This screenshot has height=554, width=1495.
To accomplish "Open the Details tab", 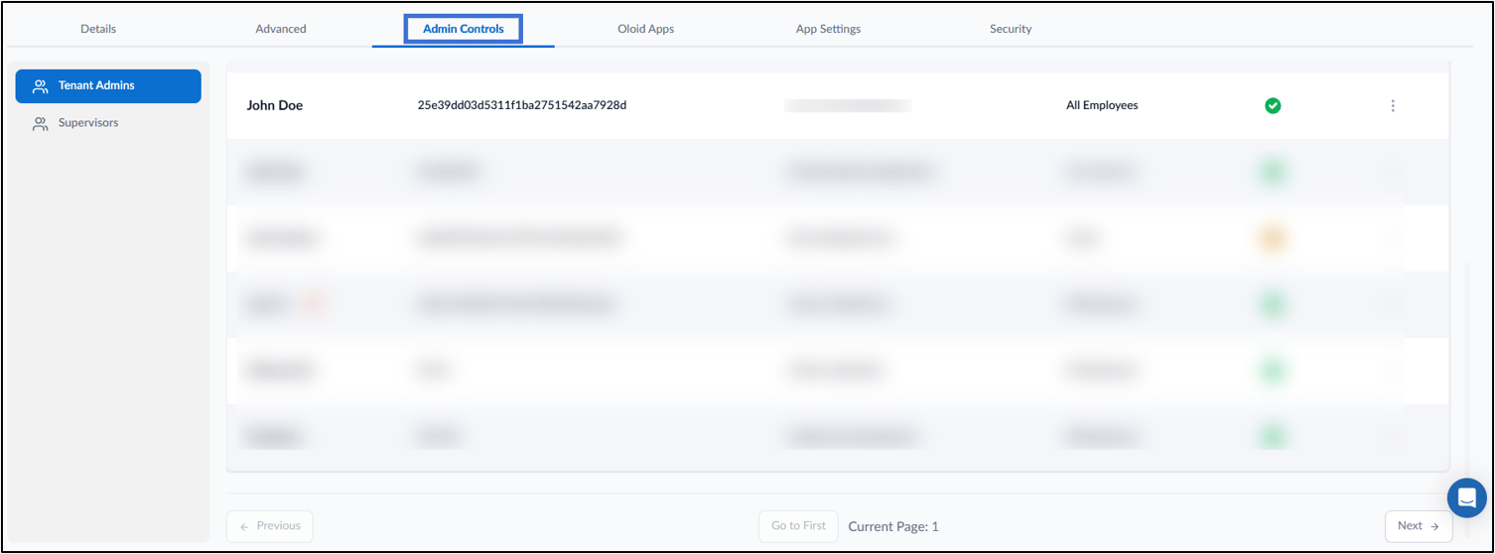I will 98,29.
